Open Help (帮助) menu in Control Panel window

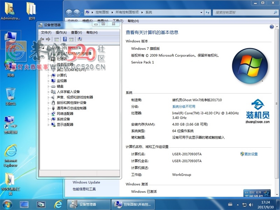pos(133,21)
